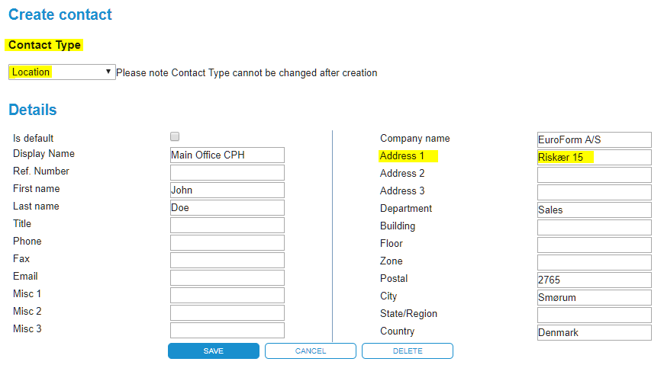Click the Save button
This screenshot has width=664, height=365.
coord(214,351)
